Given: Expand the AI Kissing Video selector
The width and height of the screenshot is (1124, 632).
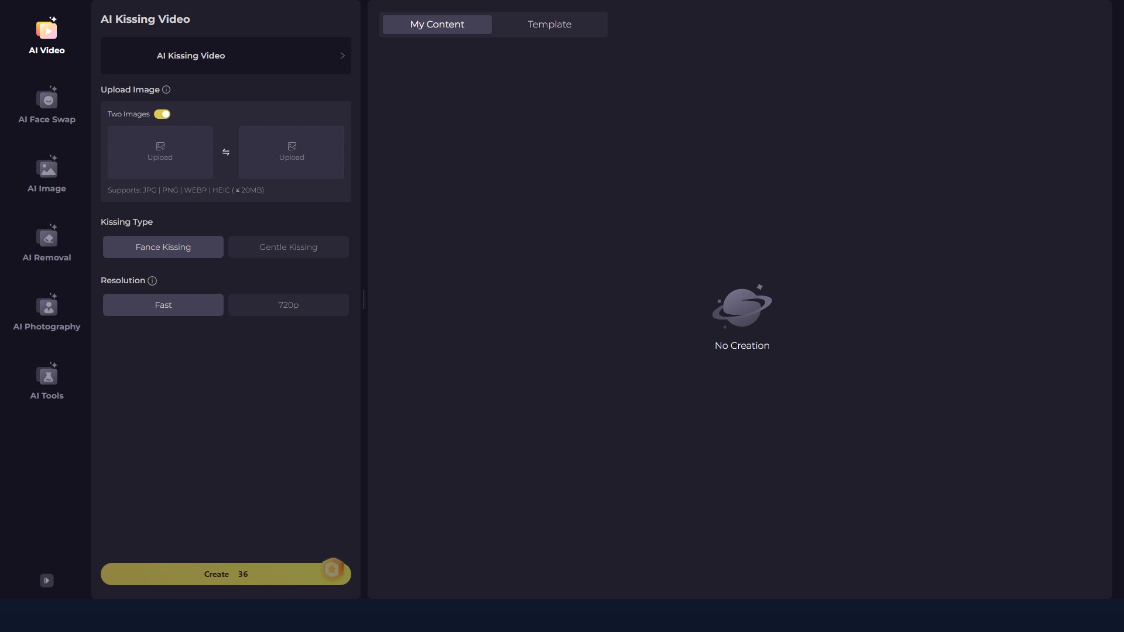Looking at the screenshot, I should (x=226, y=56).
